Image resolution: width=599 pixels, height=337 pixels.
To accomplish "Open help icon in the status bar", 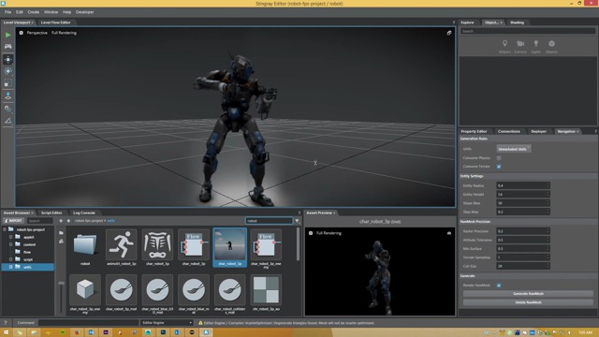I will (x=6, y=323).
